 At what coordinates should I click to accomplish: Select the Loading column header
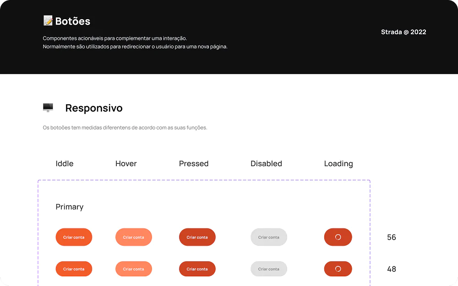(x=338, y=163)
